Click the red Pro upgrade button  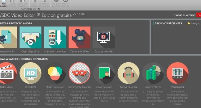click(x=199, y=15)
